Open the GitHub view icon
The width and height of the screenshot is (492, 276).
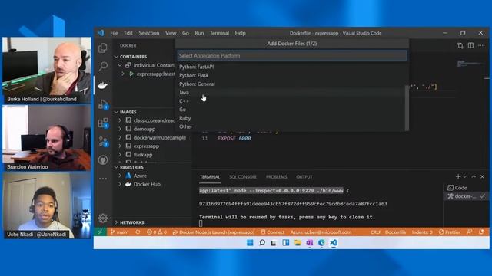(103, 160)
